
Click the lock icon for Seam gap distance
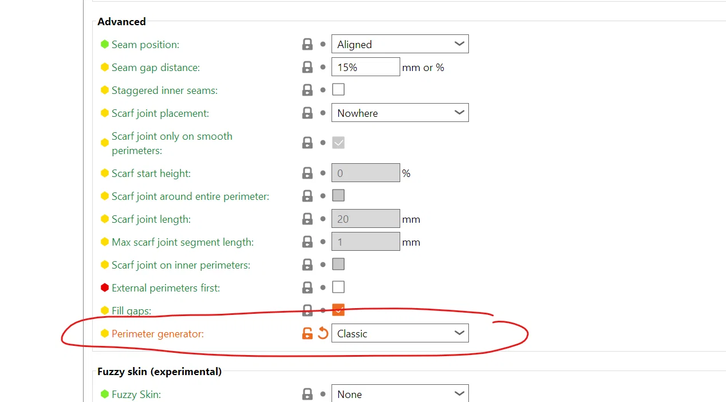(307, 67)
